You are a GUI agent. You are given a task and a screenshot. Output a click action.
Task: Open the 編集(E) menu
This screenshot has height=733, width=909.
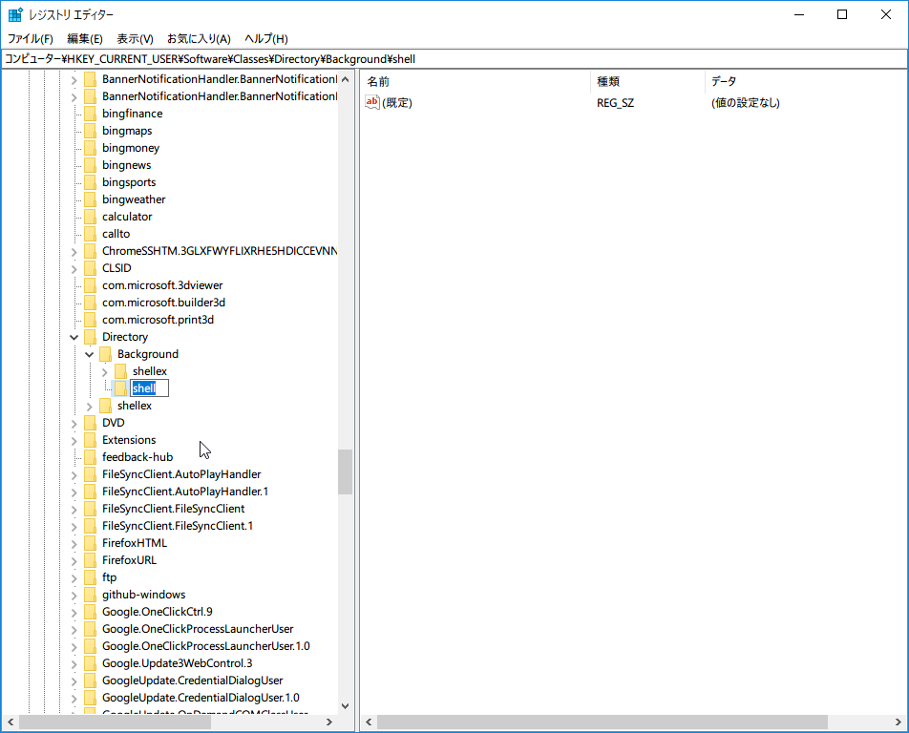pyautogui.click(x=85, y=39)
